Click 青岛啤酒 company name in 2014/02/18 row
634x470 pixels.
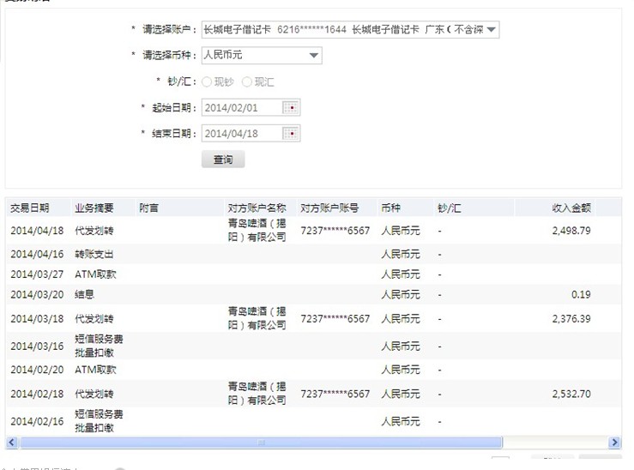point(257,393)
